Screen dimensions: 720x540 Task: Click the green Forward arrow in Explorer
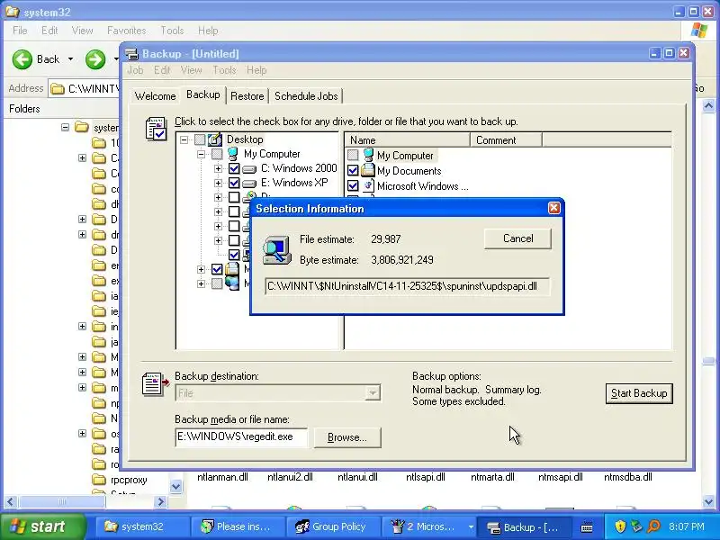point(95,59)
